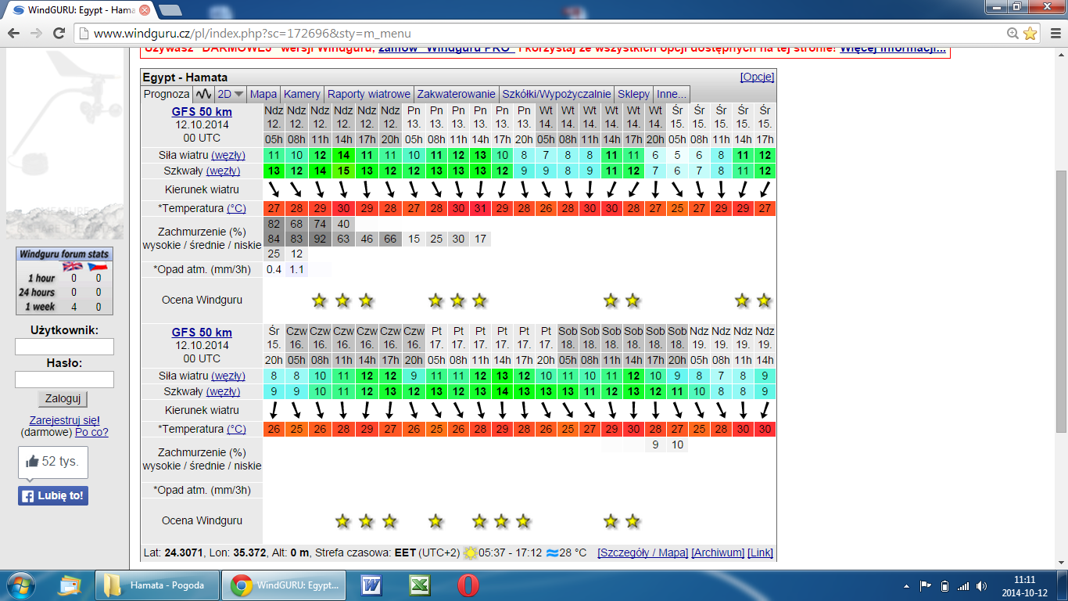Switch to the Hamata - Pogoda folder window
This screenshot has height=601, width=1068.
click(x=156, y=585)
